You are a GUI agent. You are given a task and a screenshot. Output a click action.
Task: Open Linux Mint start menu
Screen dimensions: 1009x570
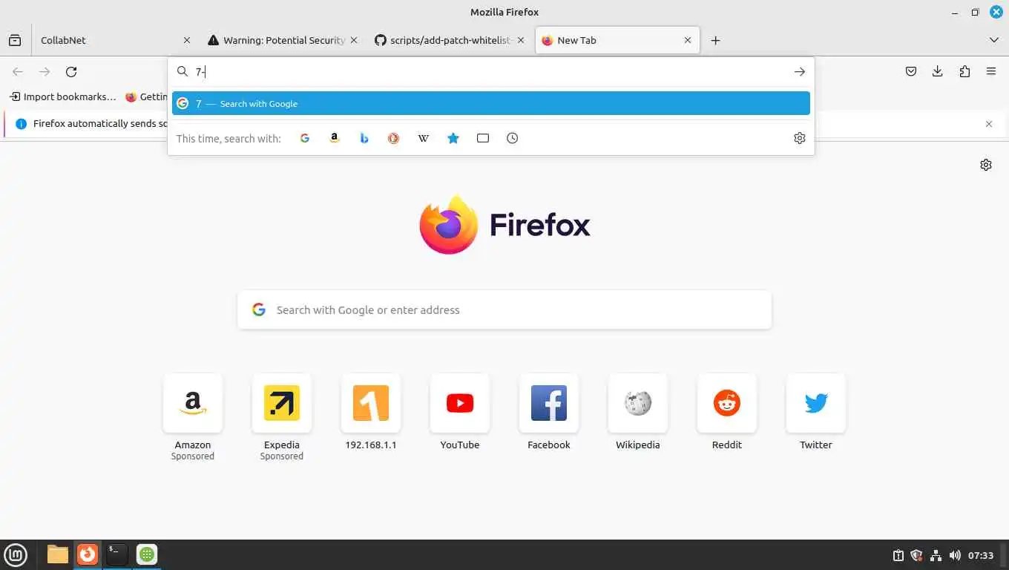point(16,554)
